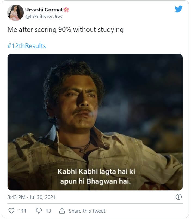
Task: Click the "Me after scoring 90%" tweet text
Action: 65,30
